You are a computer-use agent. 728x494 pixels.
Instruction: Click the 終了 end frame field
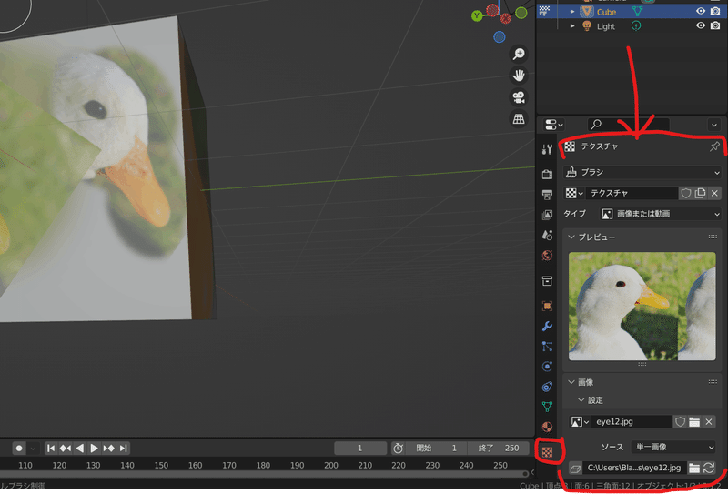pos(498,448)
